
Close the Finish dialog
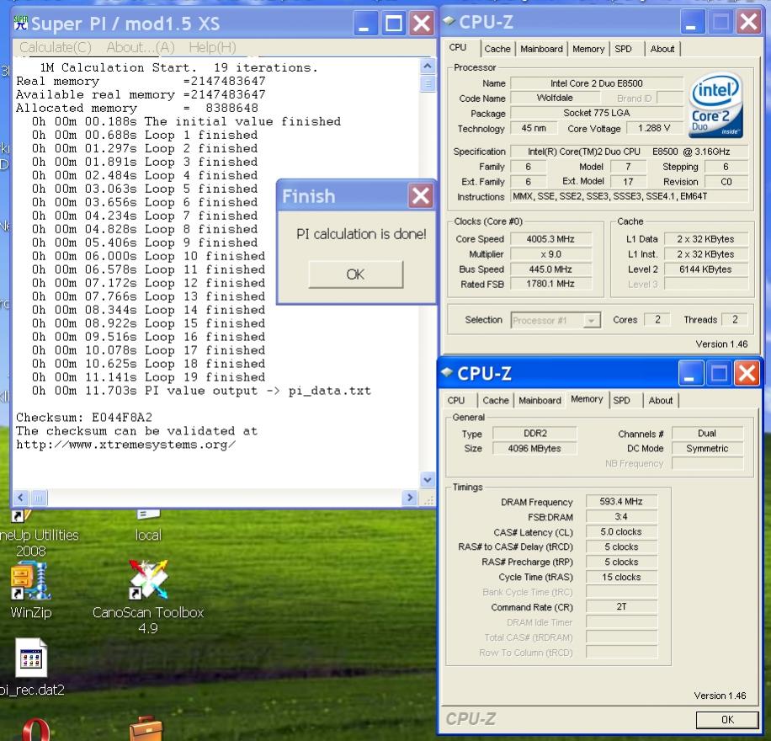[420, 196]
